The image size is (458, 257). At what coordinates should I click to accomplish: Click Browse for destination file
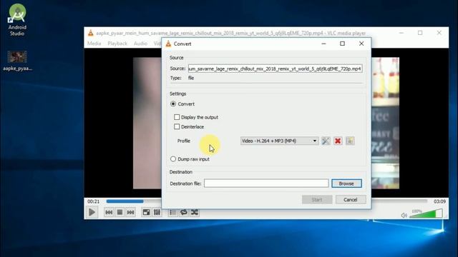[x=346, y=183]
